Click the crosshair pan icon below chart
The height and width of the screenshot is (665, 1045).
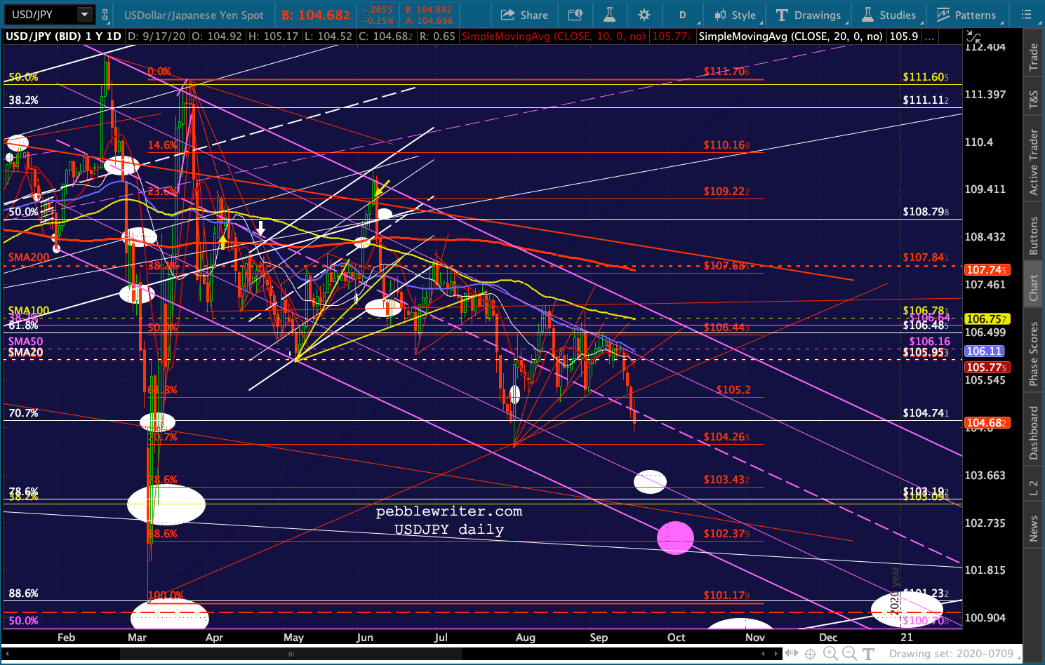[810, 654]
